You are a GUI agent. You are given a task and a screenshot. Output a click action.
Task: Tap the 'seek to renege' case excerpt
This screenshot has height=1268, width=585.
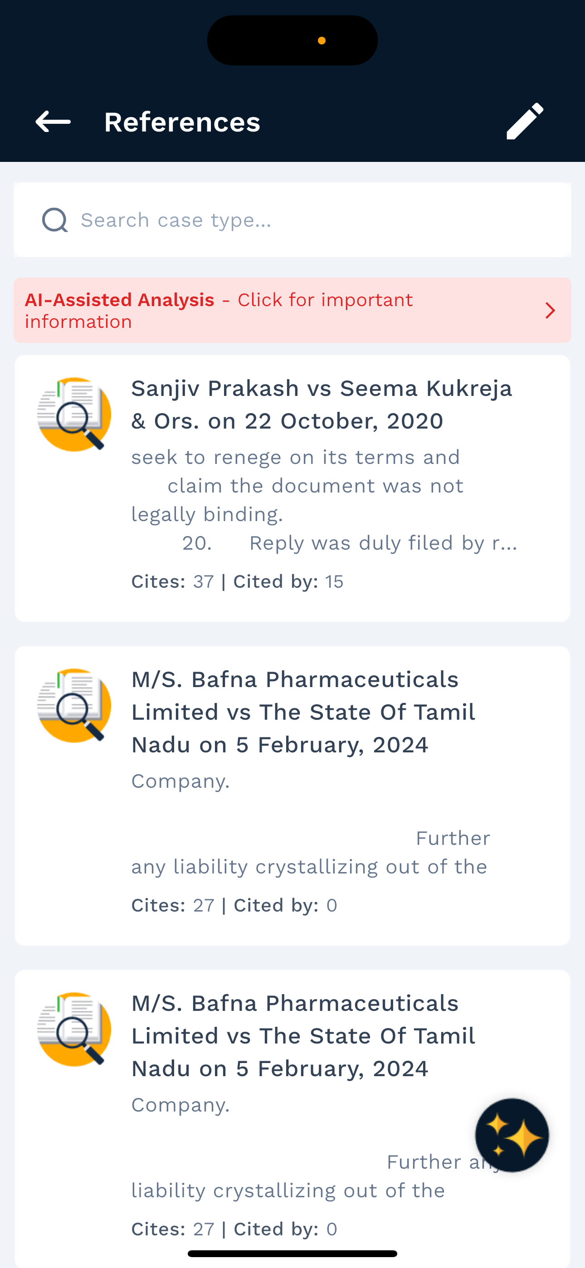pyautogui.click(x=324, y=500)
